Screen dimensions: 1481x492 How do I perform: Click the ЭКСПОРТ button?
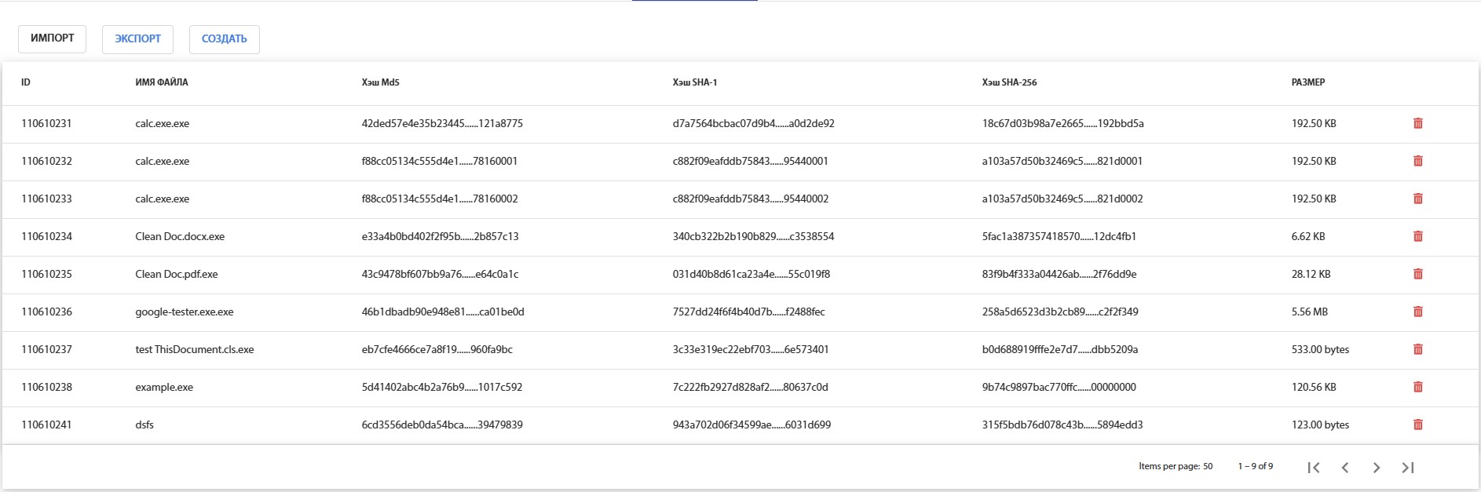coord(137,38)
